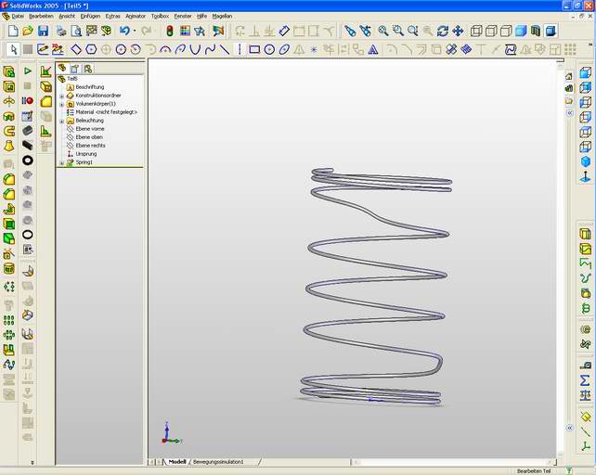Toggle Wireframe display style
The image size is (596, 475).
(x=476, y=31)
